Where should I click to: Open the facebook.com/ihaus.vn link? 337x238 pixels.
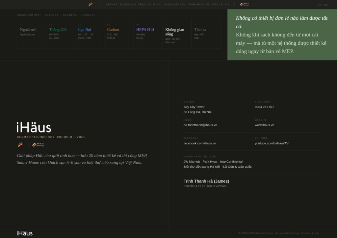[x=199, y=143]
